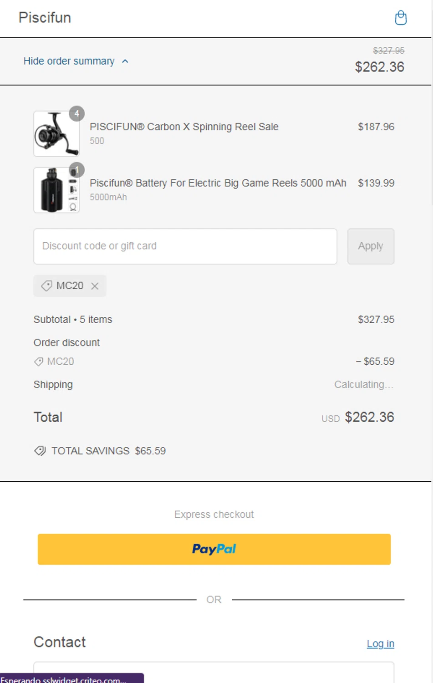Go to the Piscifun store homepage title

pos(45,18)
